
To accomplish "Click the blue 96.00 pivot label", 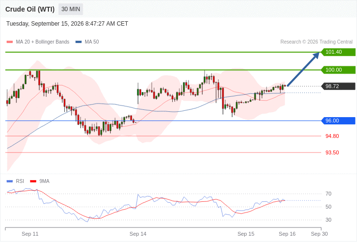I will click(x=338, y=121).
